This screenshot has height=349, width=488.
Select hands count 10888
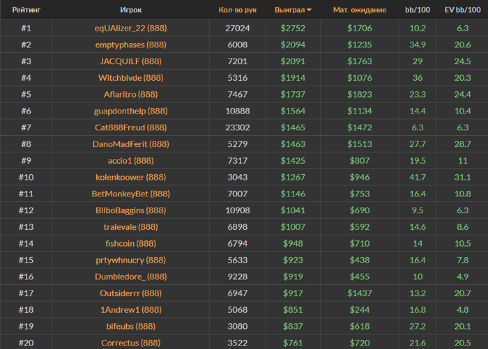238,111
